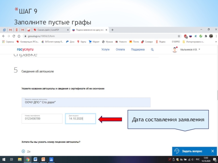Open the Услуги menu item
Screen dimensions: 218x163
pyautogui.click(x=105, y=50)
